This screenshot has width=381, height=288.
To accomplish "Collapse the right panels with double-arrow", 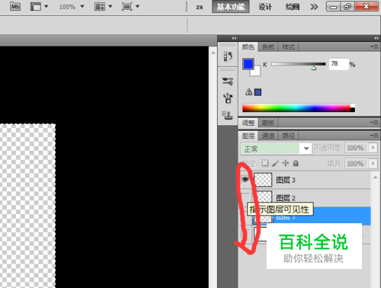I will 376,38.
